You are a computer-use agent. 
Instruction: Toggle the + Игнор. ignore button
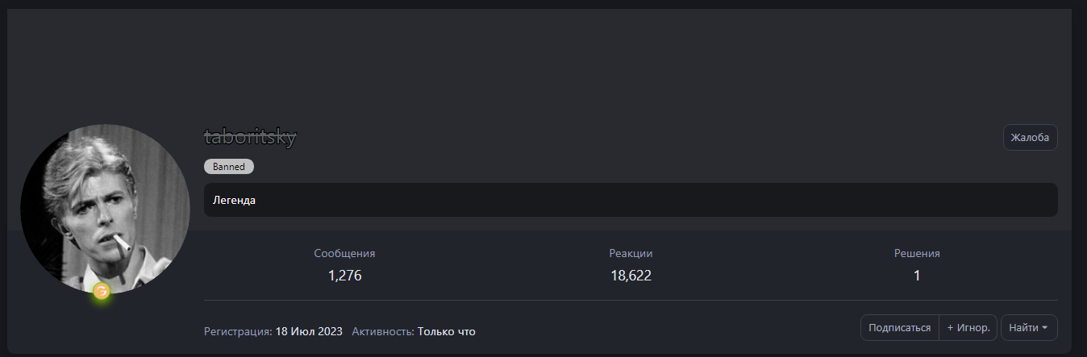pyautogui.click(x=968, y=328)
